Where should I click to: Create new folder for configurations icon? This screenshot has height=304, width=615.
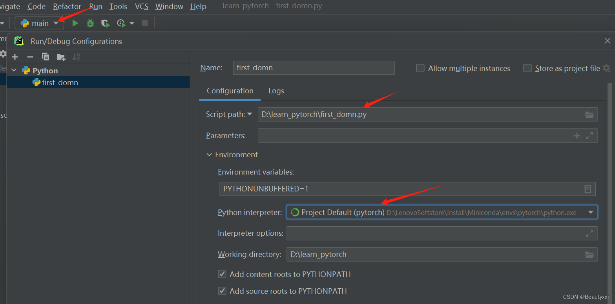[x=61, y=57]
